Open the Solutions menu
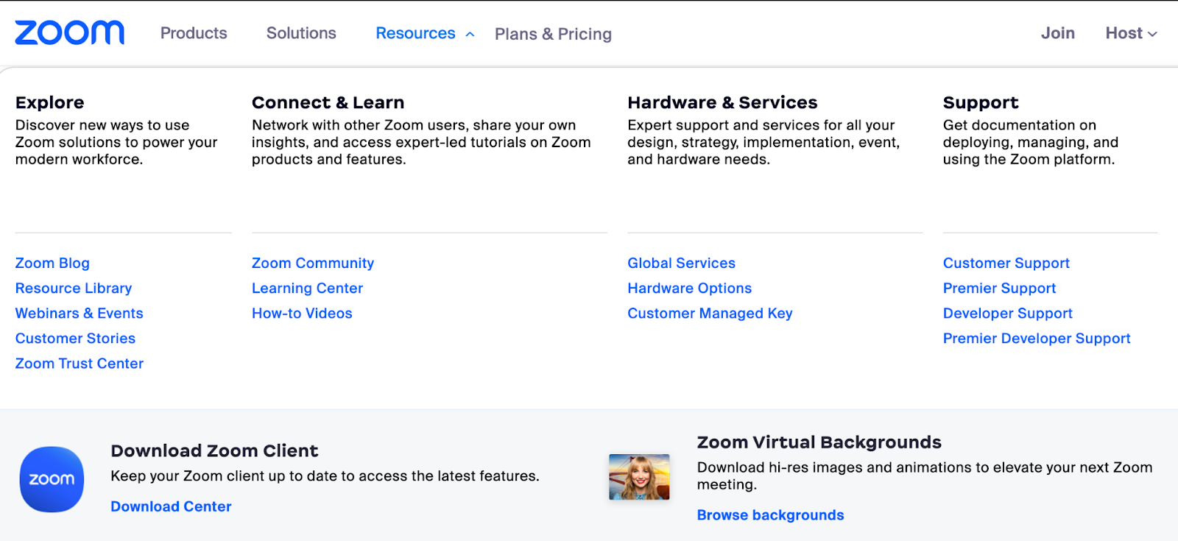Viewport: 1178px width, 541px height. click(301, 33)
